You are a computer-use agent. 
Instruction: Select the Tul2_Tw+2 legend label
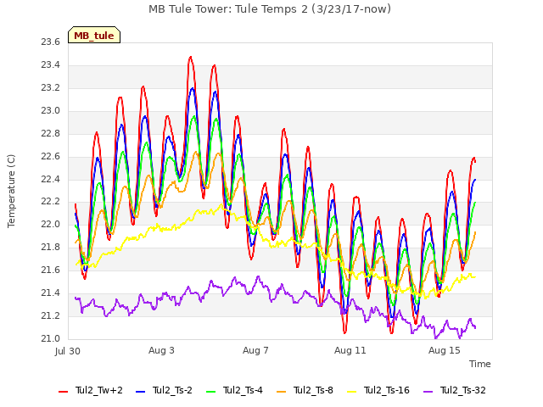99,390
